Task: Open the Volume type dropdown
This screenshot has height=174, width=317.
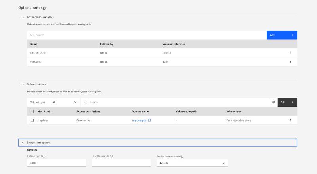Action: click(65, 102)
